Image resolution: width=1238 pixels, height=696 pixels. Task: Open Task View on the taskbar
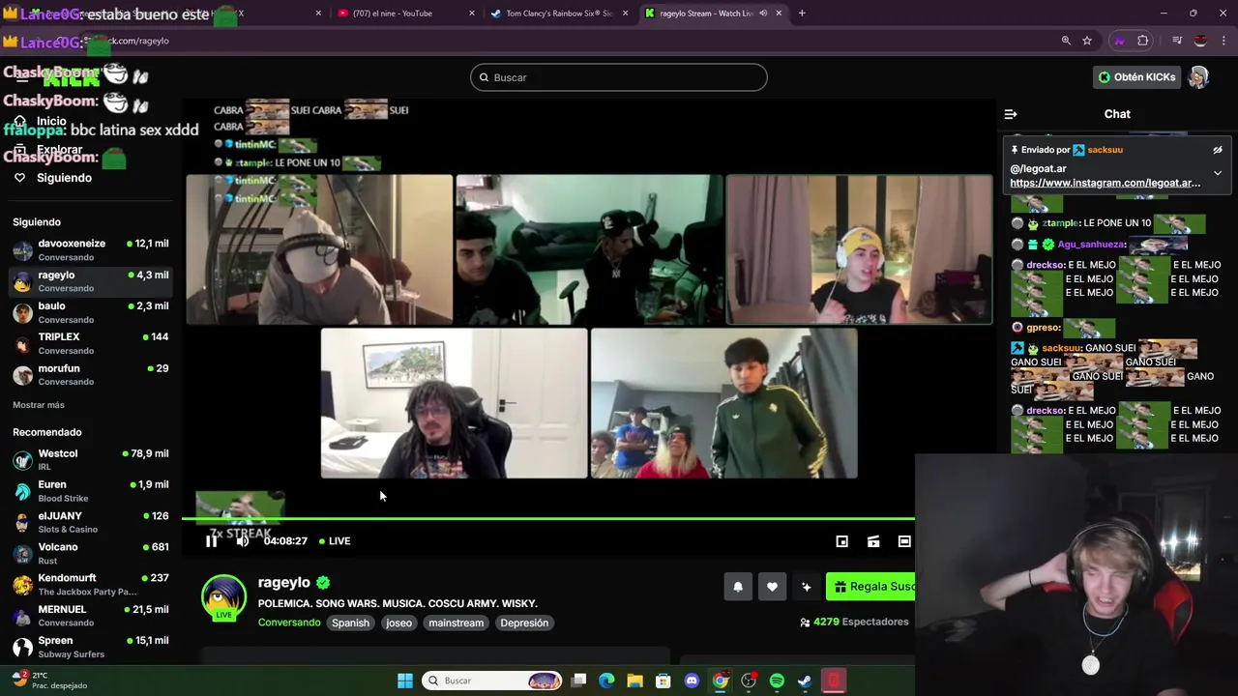pyautogui.click(x=578, y=681)
